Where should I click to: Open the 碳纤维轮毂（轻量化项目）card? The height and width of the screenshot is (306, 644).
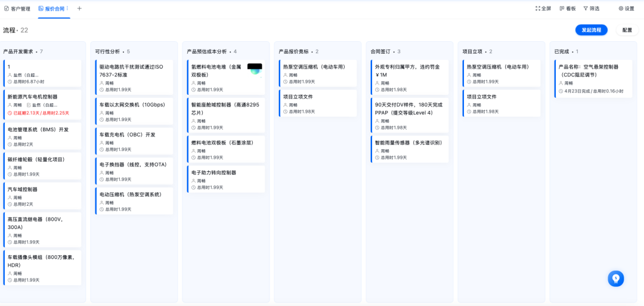[42, 166]
